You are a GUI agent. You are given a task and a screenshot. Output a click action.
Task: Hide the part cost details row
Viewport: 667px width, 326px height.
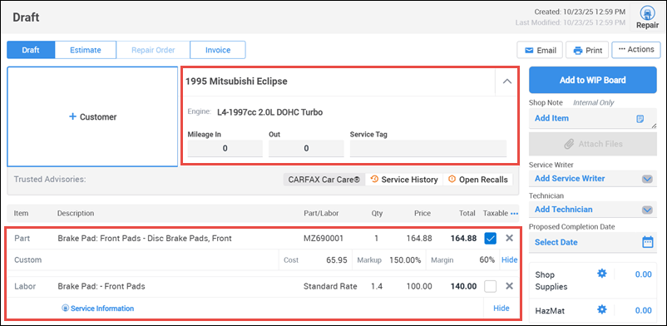(x=509, y=259)
